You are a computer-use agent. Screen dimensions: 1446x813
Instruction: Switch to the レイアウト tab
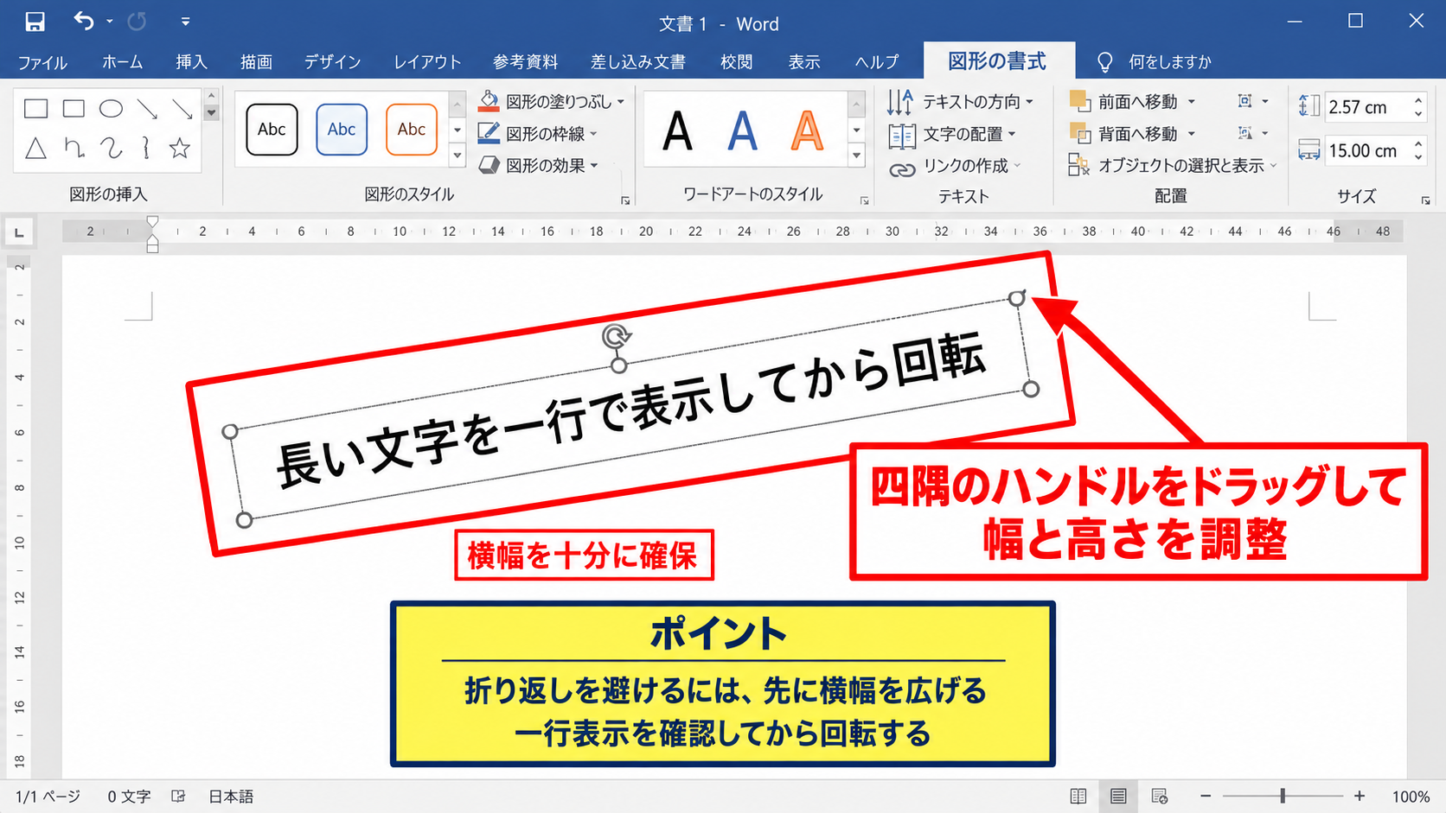(427, 62)
